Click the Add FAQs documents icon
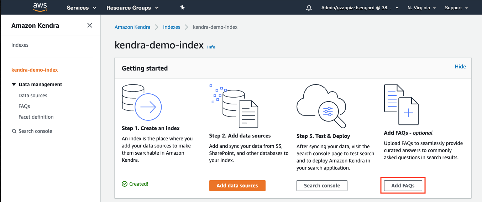 point(401,105)
